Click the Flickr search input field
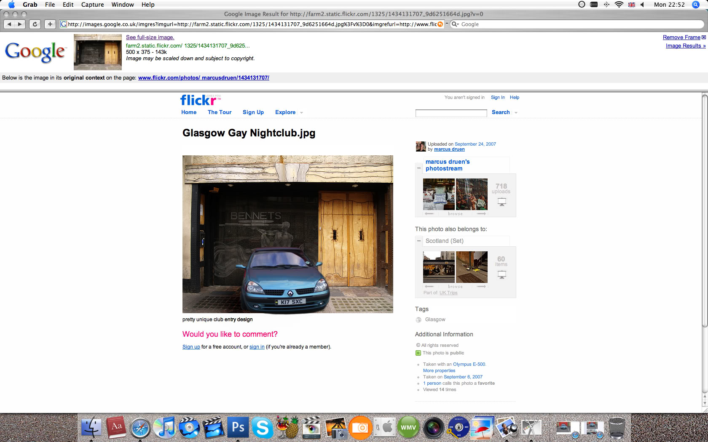Screen dimensions: 708x442 pos(451,113)
